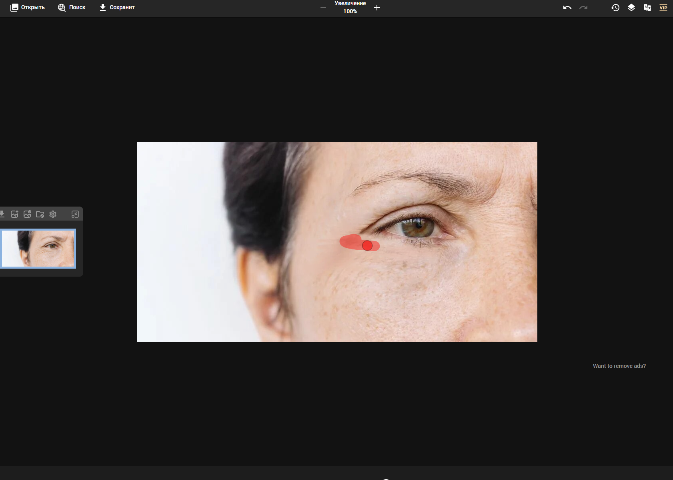This screenshot has width=673, height=480.
Task: Click the grayed redo arrow icon
Action: coord(583,8)
